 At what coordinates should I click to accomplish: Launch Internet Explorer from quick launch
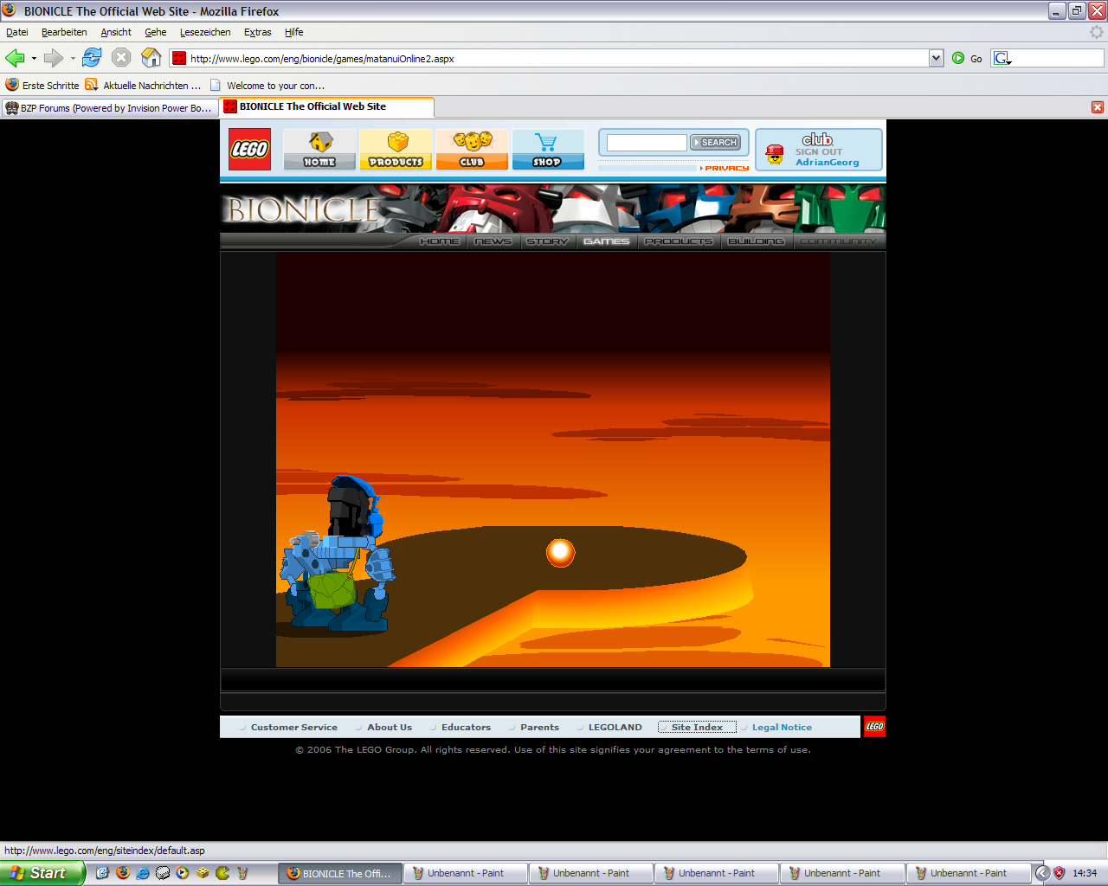point(142,873)
